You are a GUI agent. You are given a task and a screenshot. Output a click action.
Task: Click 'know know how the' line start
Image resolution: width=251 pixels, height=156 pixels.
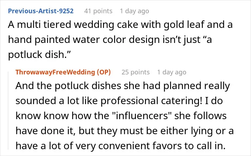coord(62,116)
